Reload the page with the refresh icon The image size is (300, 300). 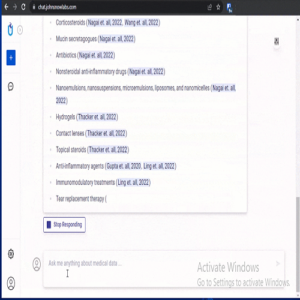23,7
